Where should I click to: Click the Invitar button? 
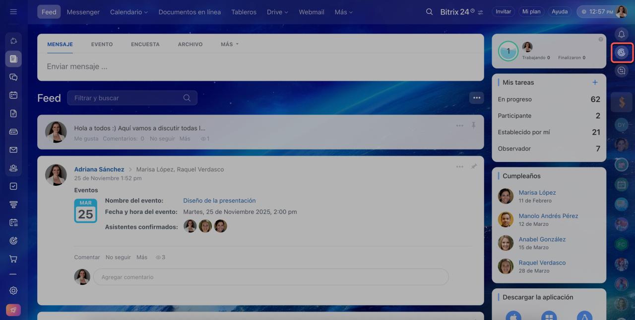pyautogui.click(x=503, y=12)
